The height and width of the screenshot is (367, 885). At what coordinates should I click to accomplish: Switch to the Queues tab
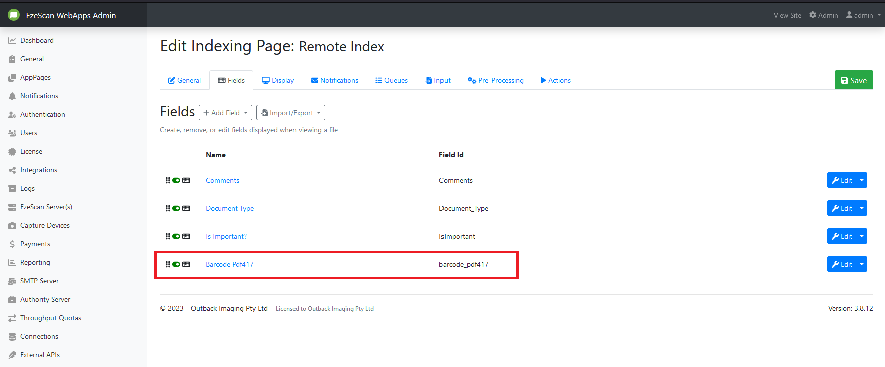click(391, 80)
